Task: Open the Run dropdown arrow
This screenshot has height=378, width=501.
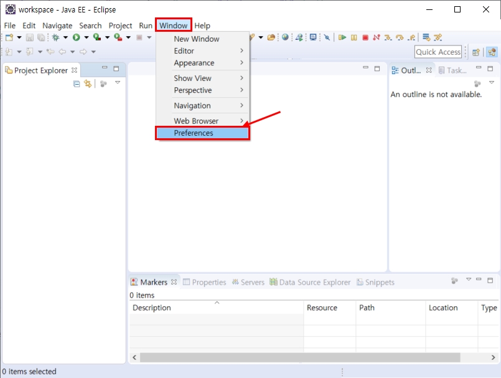Action: [87, 37]
